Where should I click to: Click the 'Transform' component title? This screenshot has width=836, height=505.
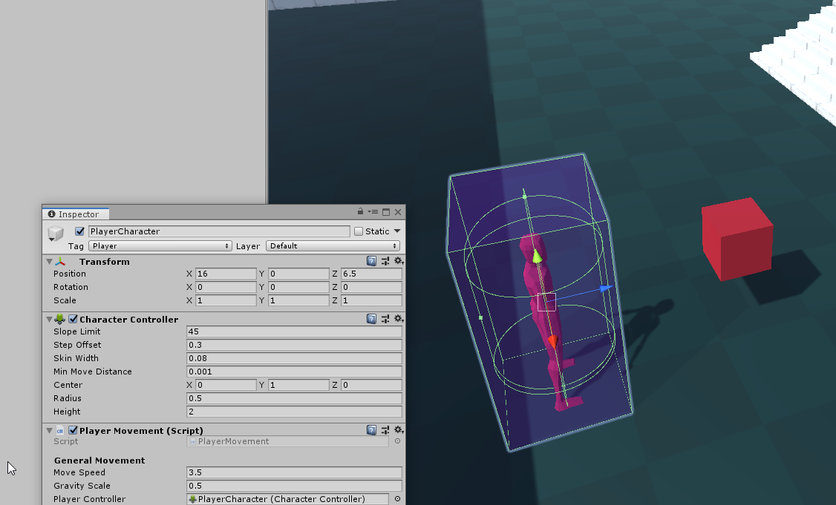[x=105, y=262]
